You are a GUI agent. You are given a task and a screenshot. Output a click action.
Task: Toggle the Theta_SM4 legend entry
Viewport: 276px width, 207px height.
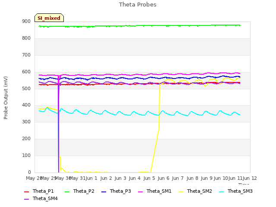[x=41, y=198]
